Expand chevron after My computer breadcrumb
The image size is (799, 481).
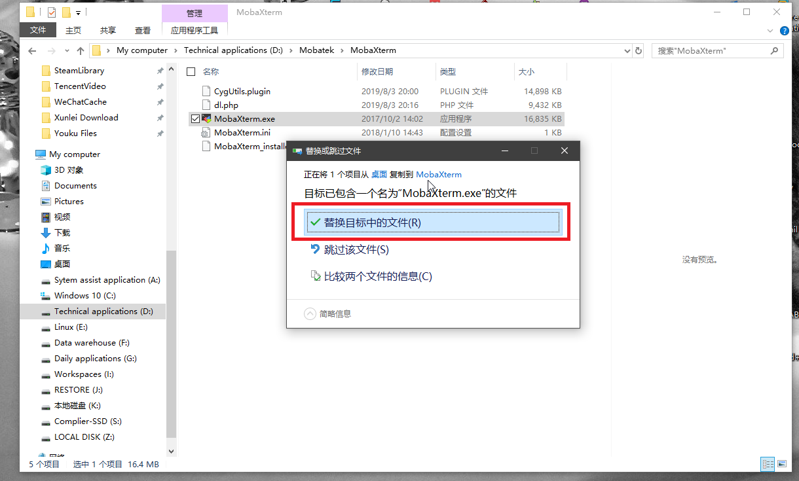pos(175,50)
